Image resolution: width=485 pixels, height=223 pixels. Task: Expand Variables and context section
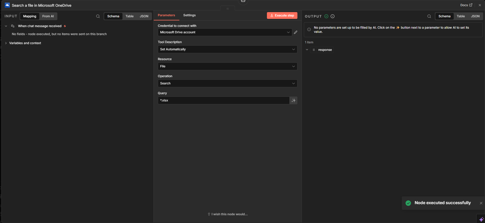pyautogui.click(x=25, y=43)
